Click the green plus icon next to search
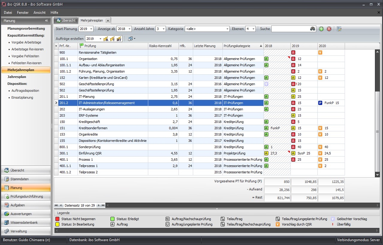The image size is (383, 245). point(321,29)
